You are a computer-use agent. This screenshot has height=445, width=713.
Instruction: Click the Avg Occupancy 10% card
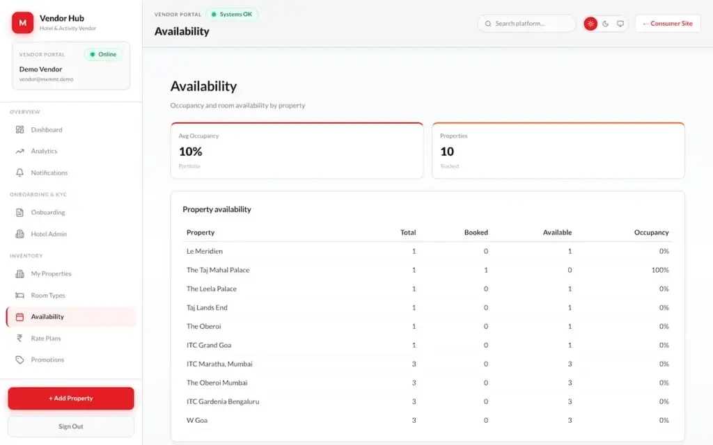point(297,151)
